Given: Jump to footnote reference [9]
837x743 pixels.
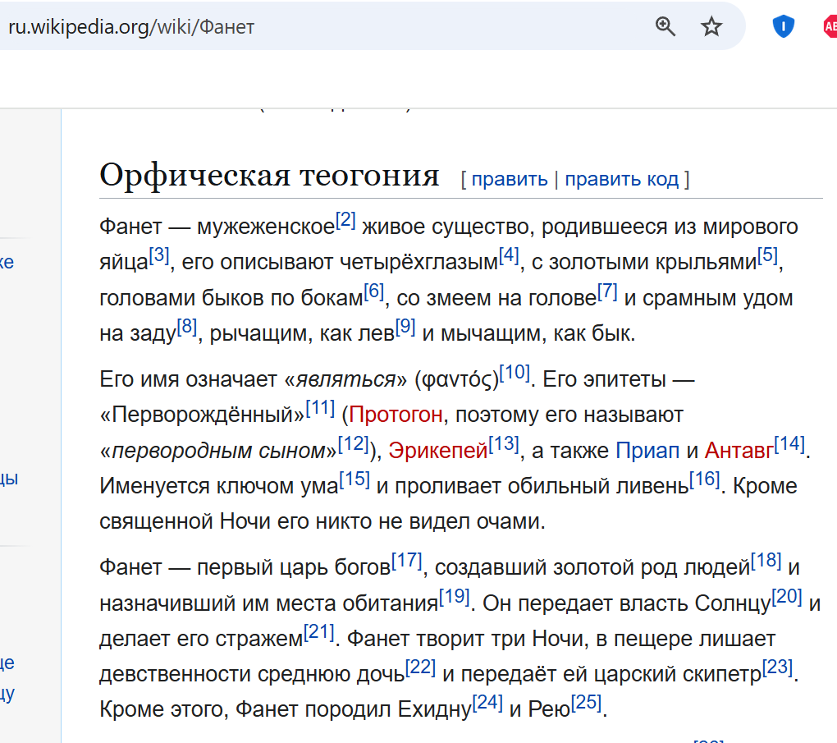Looking at the screenshot, I should (405, 327).
